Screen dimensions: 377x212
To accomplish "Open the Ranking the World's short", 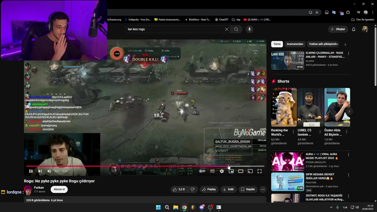I will (284, 107).
